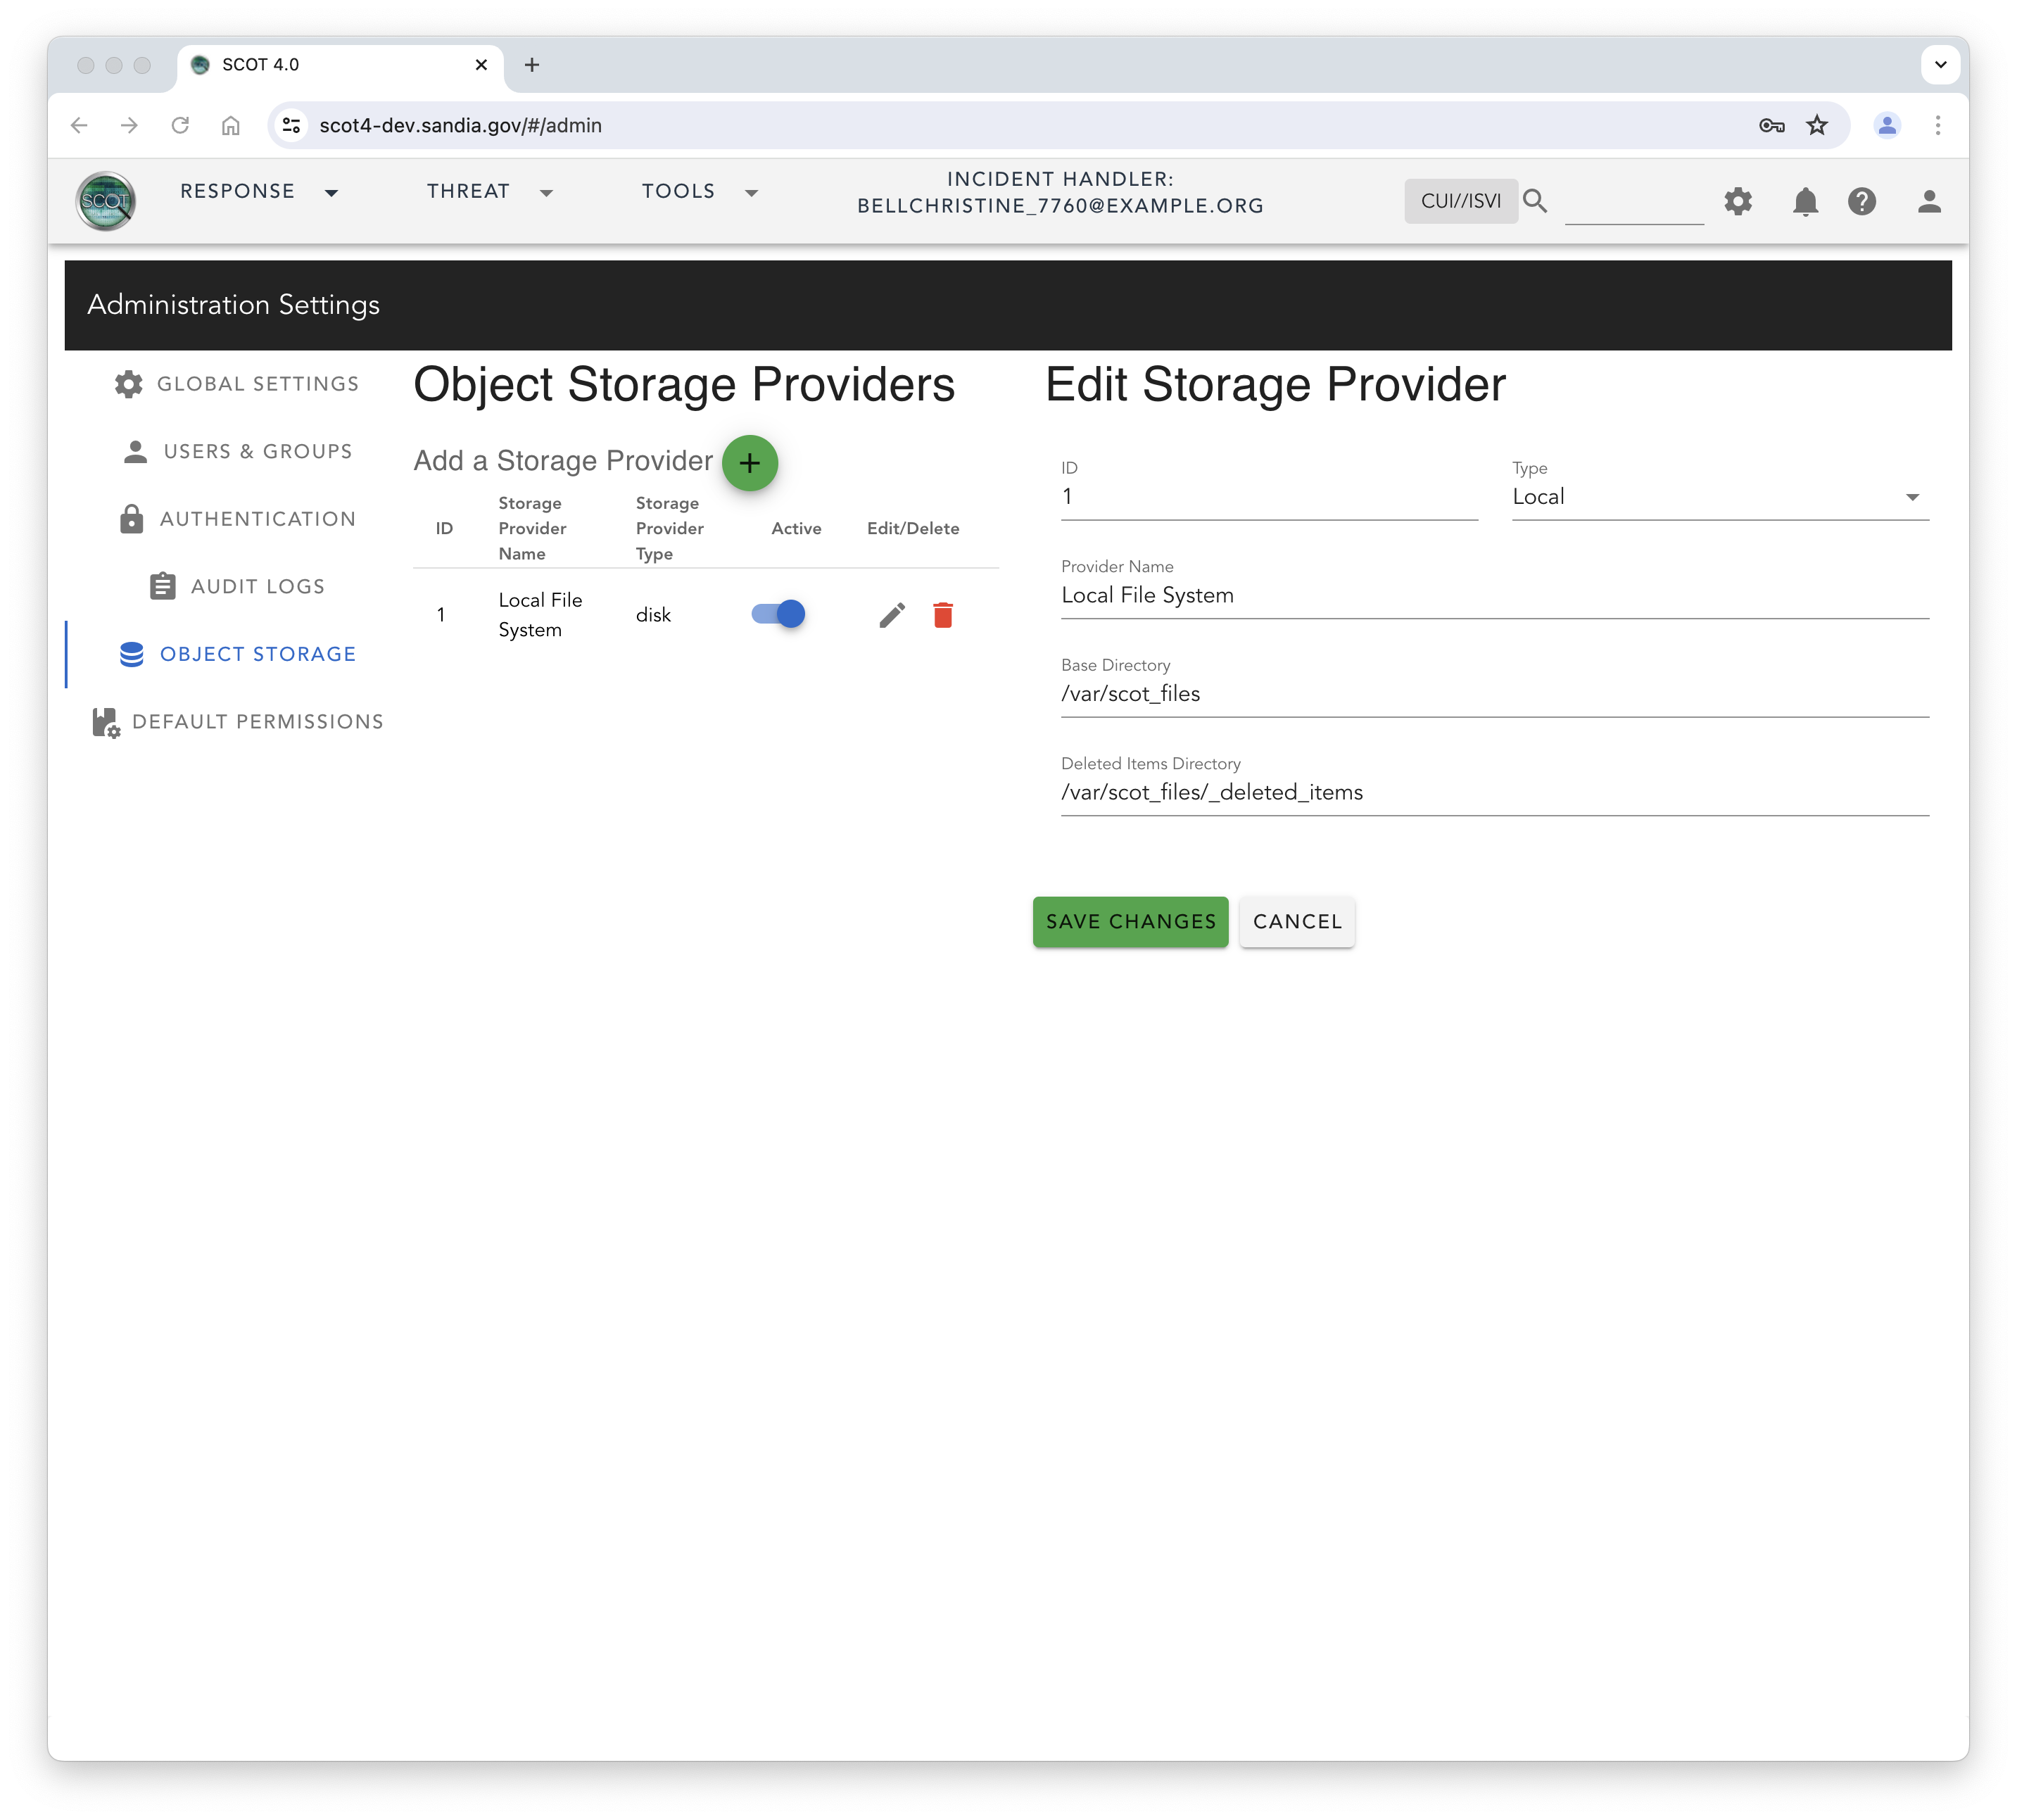Edit the Local File System provider with the pencil
Viewport: 2017px width, 1820px height.
892,614
